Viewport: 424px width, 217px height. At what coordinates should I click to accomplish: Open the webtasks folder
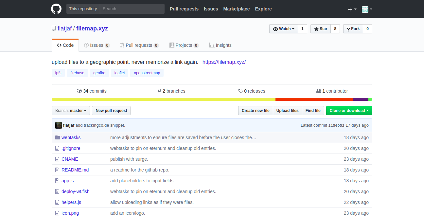tap(71, 137)
